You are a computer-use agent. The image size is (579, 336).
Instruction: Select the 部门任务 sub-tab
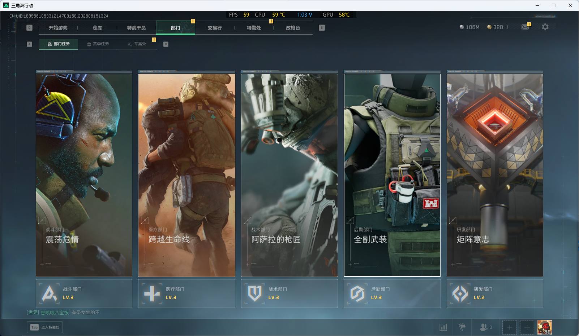click(x=59, y=44)
